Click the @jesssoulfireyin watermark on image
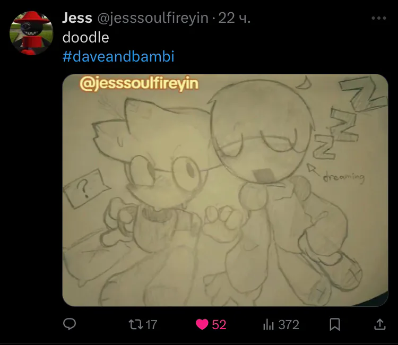This screenshot has height=345, width=398. click(139, 83)
